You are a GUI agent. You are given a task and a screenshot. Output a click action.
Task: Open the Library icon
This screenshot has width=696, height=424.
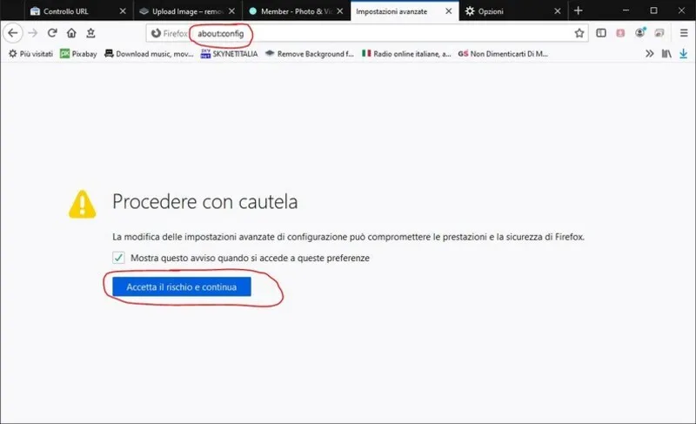click(x=666, y=54)
